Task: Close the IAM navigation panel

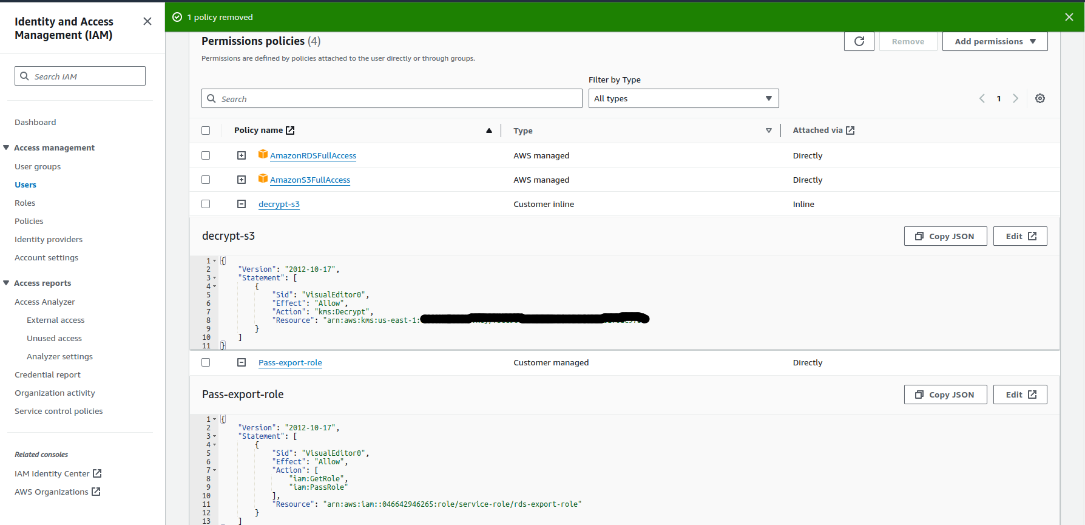Action: tap(147, 21)
